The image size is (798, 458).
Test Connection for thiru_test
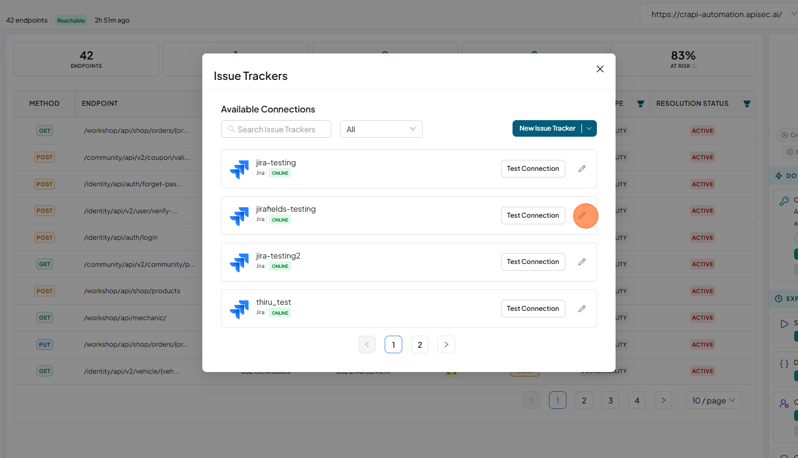coord(533,309)
